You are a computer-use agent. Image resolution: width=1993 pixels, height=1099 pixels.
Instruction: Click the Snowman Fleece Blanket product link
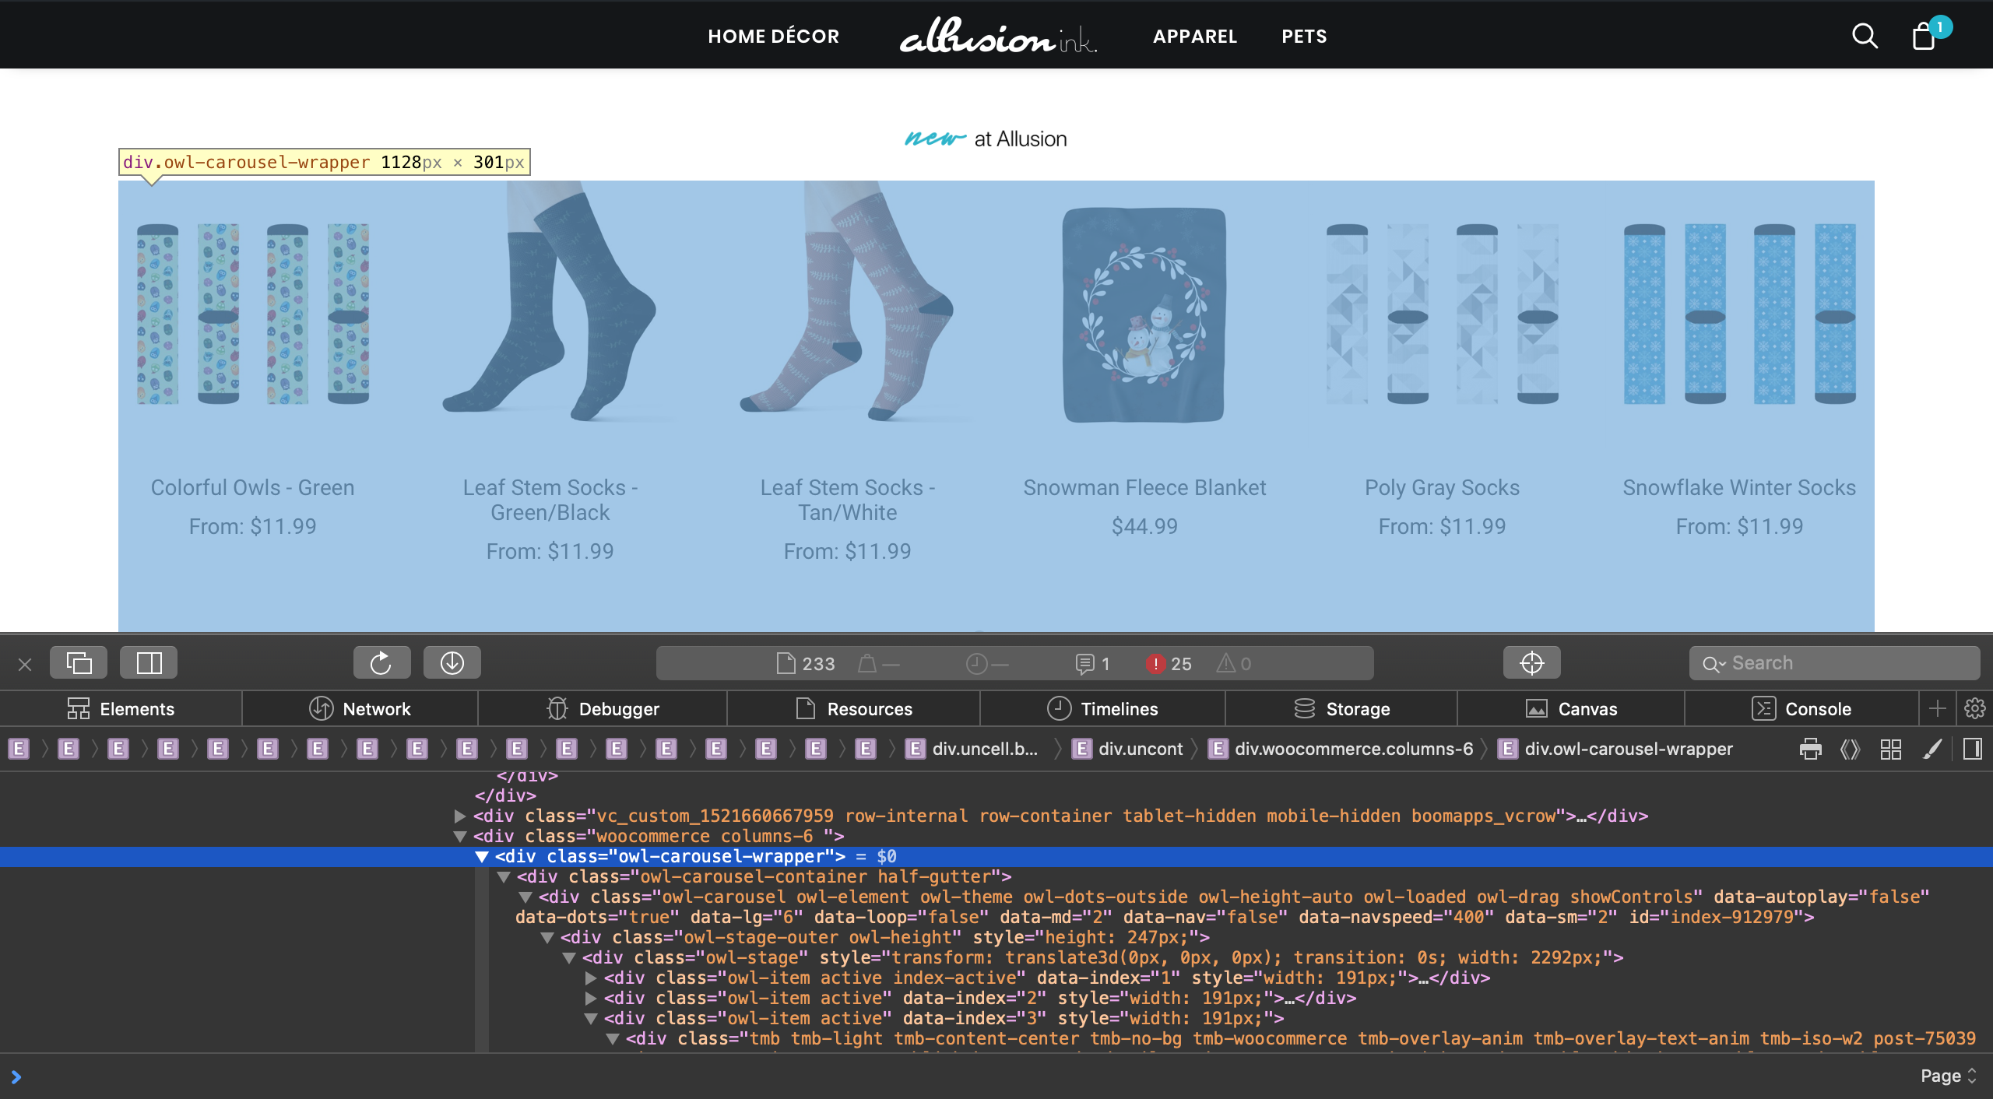(1144, 487)
